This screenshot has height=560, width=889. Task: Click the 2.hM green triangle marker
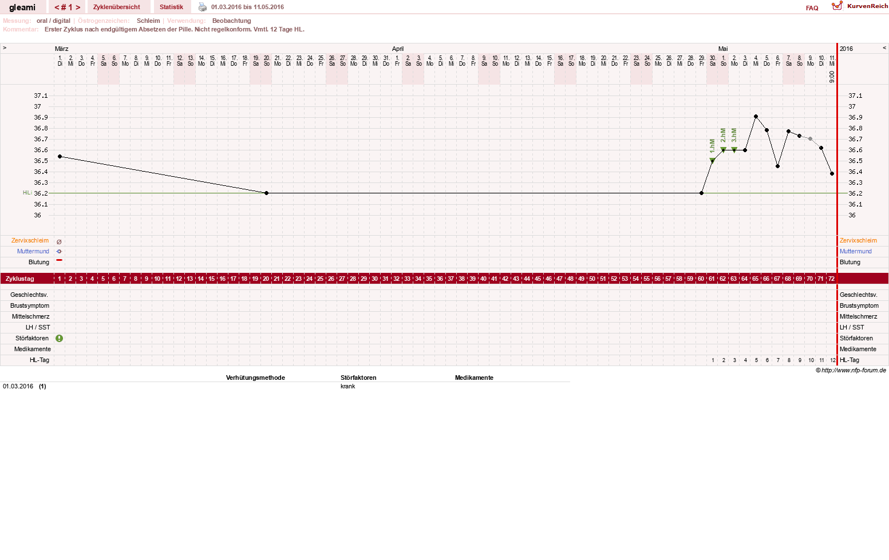point(724,150)
